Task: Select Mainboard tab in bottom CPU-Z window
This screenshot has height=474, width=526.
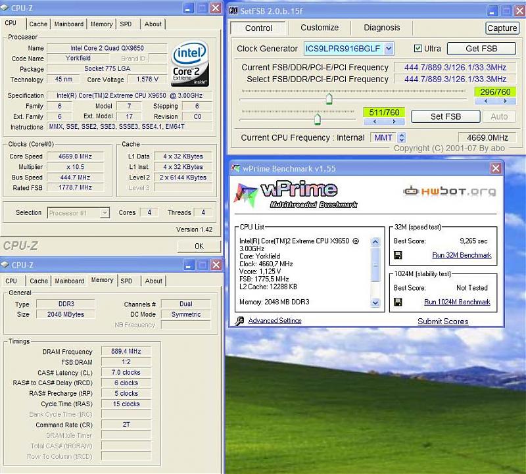Action: 70,281
